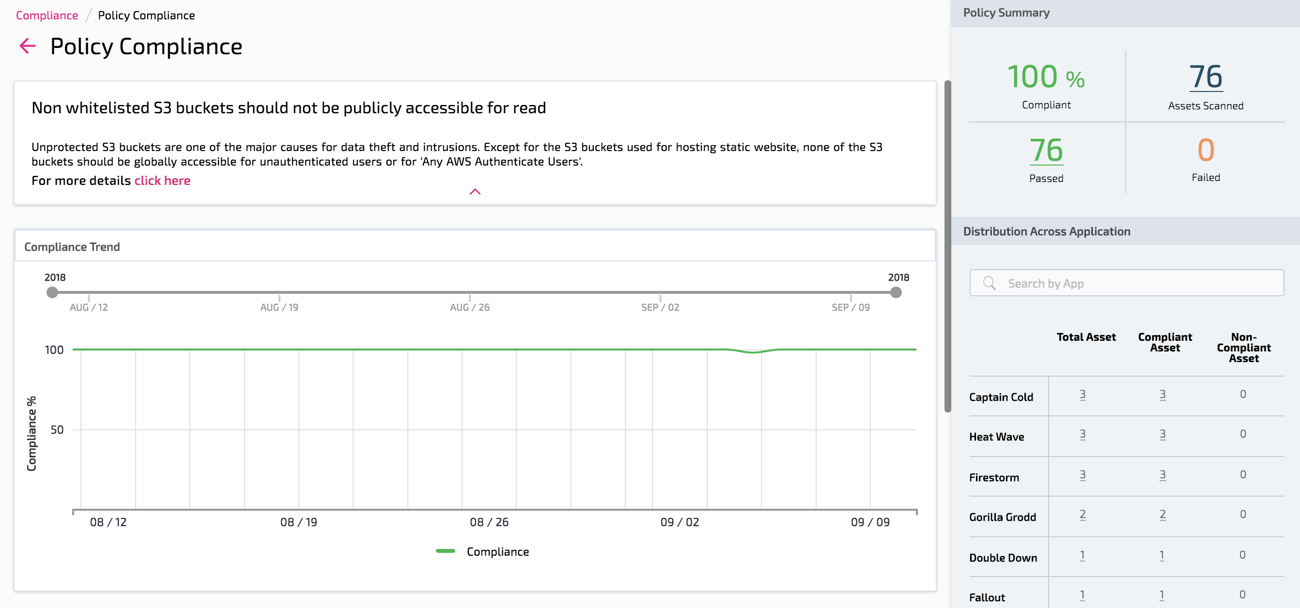Open Captain Cold total asset count

(1083, 394)
